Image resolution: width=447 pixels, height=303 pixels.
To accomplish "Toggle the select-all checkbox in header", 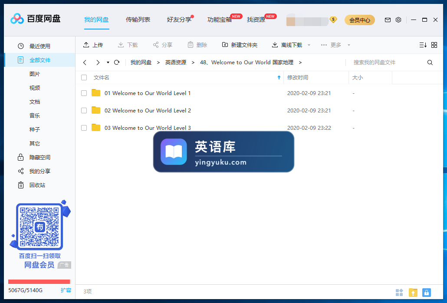I will pos(84,78).
